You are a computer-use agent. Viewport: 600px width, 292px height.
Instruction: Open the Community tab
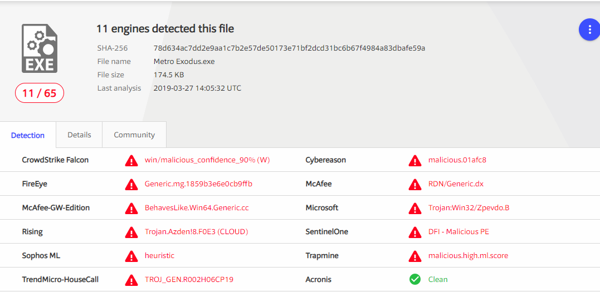point(134,135)
